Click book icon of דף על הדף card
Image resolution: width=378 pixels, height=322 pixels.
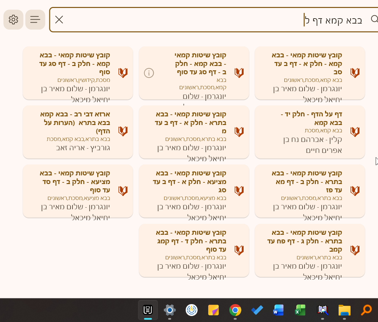click(355, 132)
